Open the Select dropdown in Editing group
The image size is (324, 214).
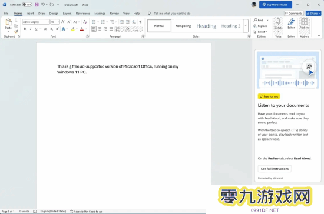pyautogui.click(x=260, y=32)
